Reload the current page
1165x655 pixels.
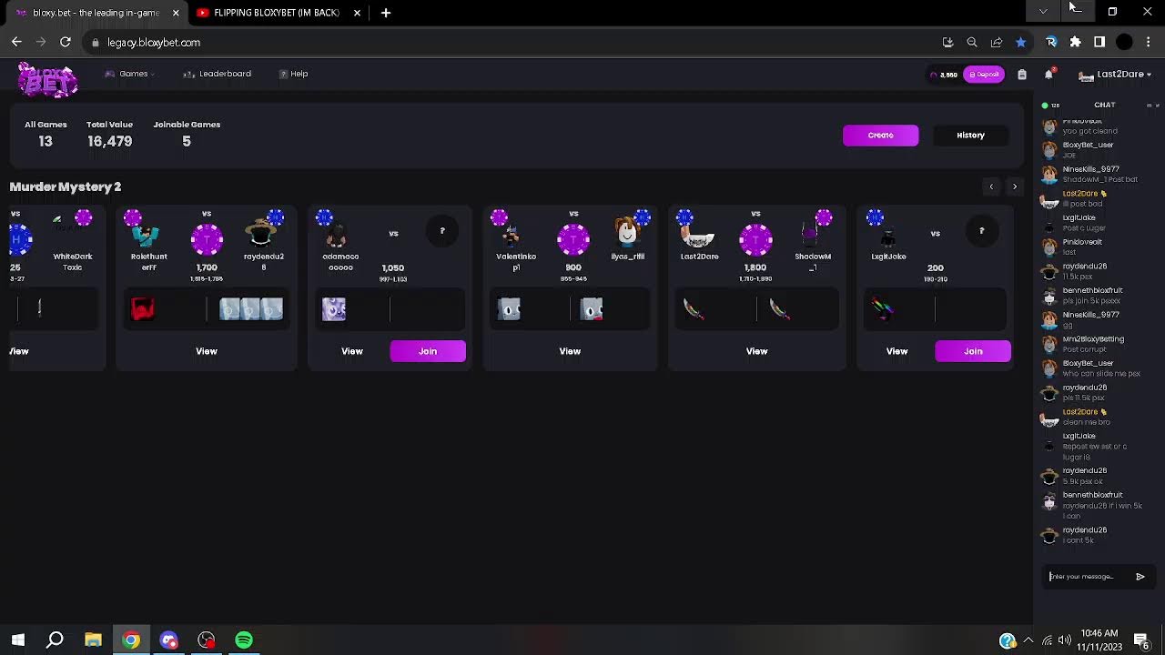[66, 42]
